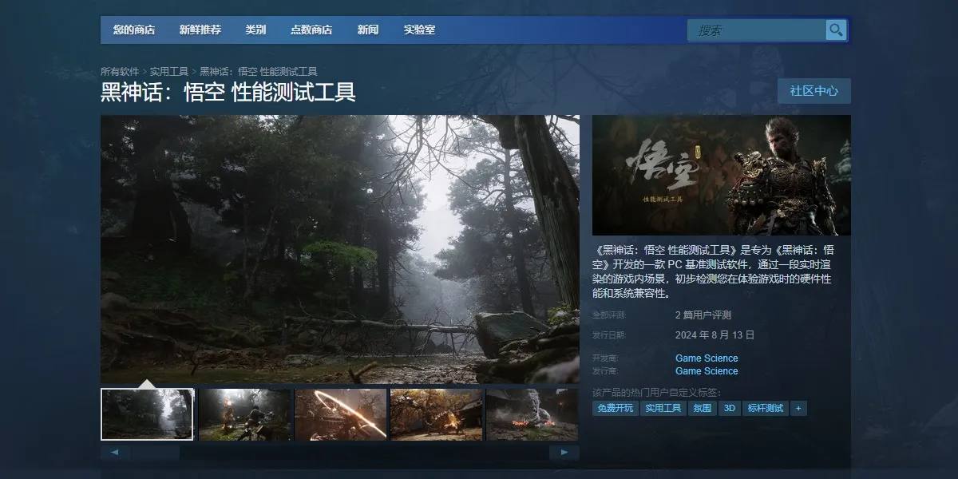958x479 pixels.
Task: Click the plus tag button
Action: tap(798, 408)
